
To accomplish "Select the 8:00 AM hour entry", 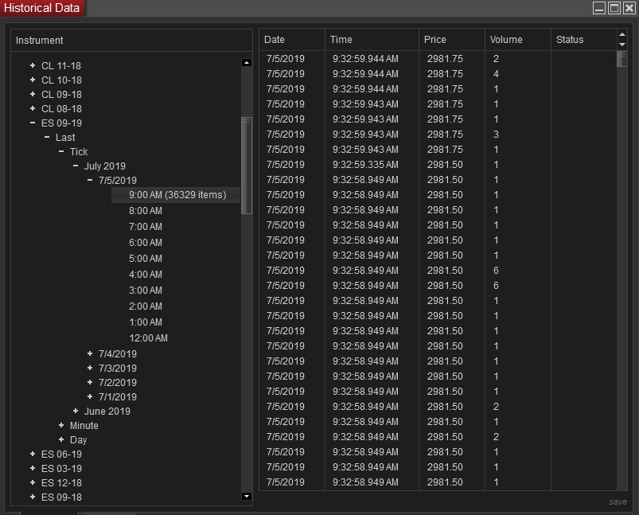I will click(146, 211).
